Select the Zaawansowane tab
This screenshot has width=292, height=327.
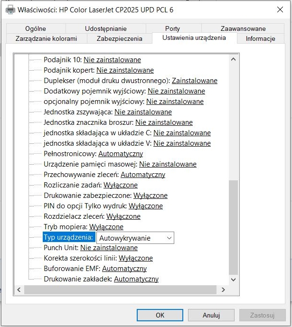click(243, 28)
